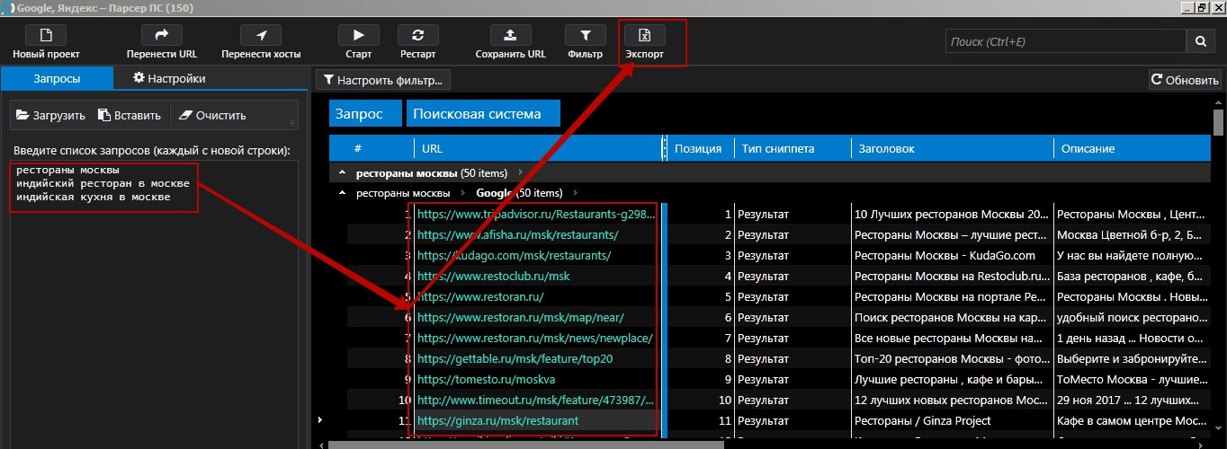Click the magnifier search button
Viewport: 1227px width, 449px height.
tap(1200, 41)
